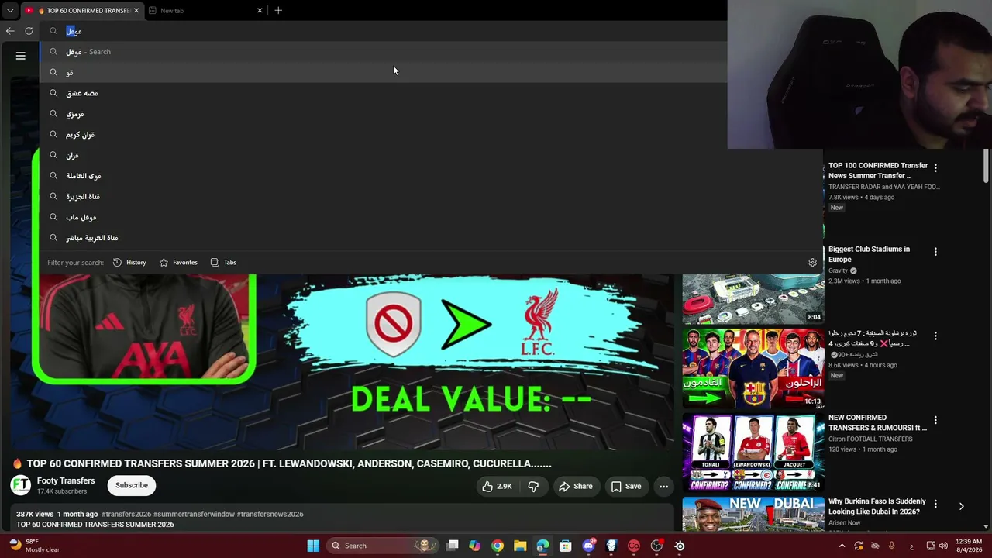Switch to the New tab
The width and height of the screenshot is (992, 558).
(203, 11)
